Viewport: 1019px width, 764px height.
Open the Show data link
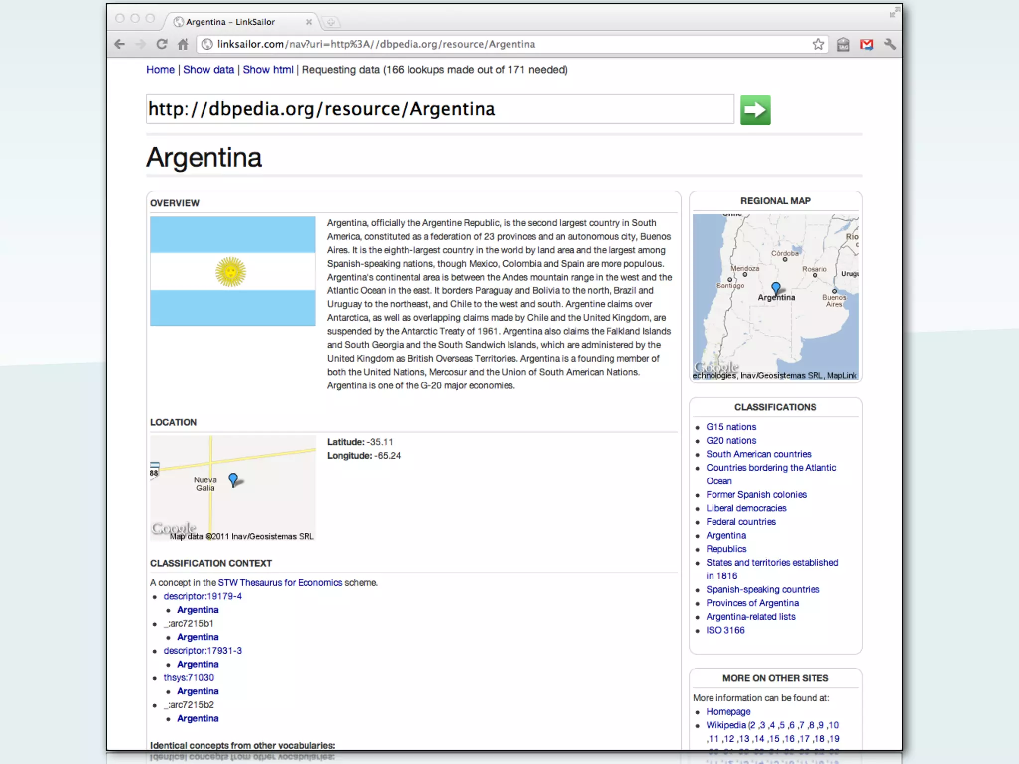(208, 70)
